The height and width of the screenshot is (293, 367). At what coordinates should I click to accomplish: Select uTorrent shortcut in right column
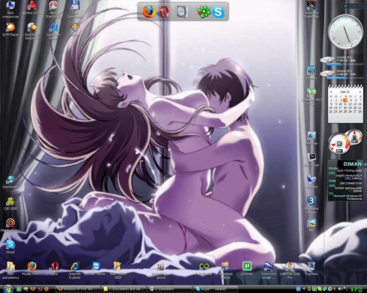pos(311,182)
